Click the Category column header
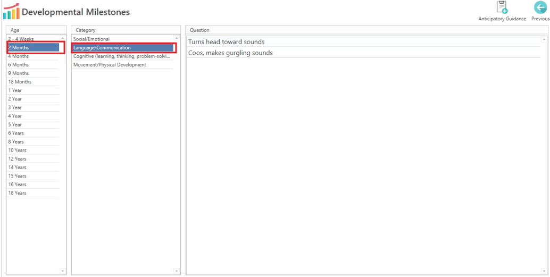Screen dimensions: 550x277 (126, 30)
